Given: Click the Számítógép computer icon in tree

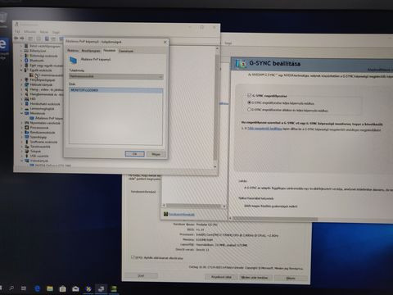Looking at the screenshot, I should [x=27, y=137].
